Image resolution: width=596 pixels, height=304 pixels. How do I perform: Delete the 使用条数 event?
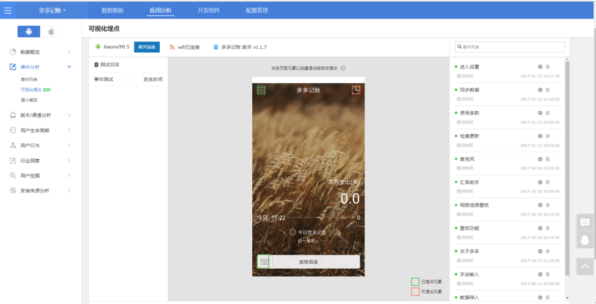tap(548, 113)
